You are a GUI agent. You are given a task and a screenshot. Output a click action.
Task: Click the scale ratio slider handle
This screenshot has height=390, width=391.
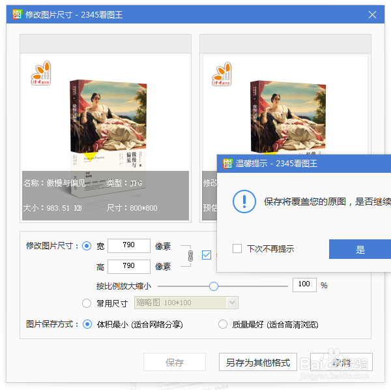click(x=214, y=286)
